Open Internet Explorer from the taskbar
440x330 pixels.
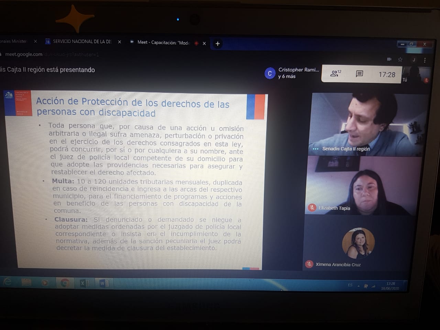8,282
